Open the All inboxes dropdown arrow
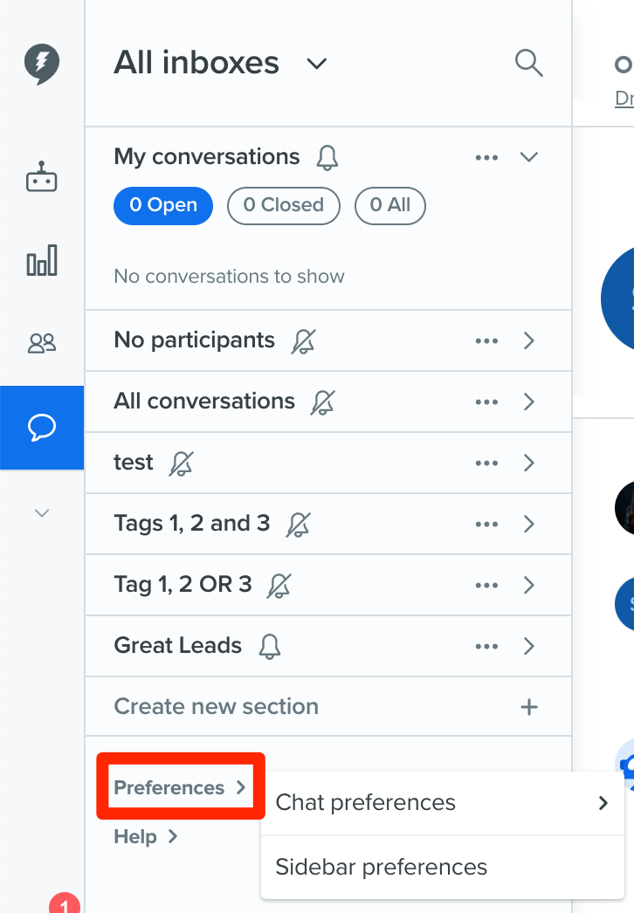 [317, 64]
